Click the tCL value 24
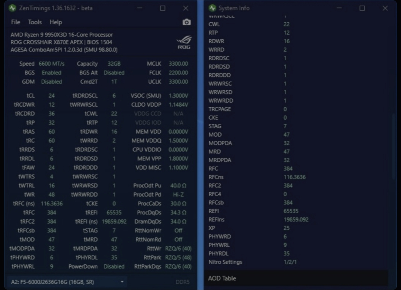The image size is (401, 290). (x=52, y=96)
